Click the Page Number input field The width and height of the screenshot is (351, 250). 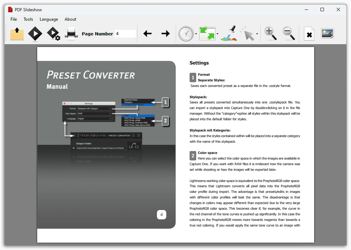coord(125,34)
